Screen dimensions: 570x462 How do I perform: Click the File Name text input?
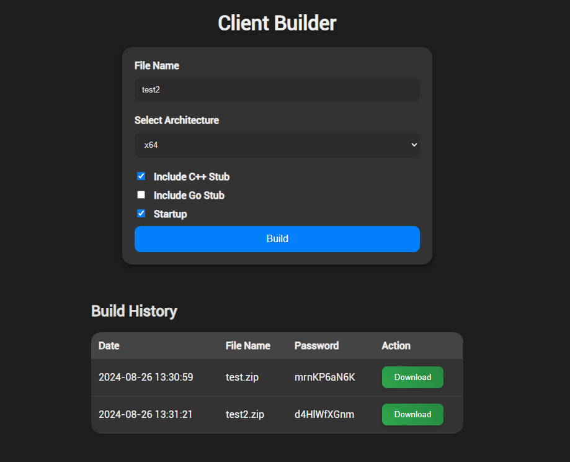click(x=277, y=89)
